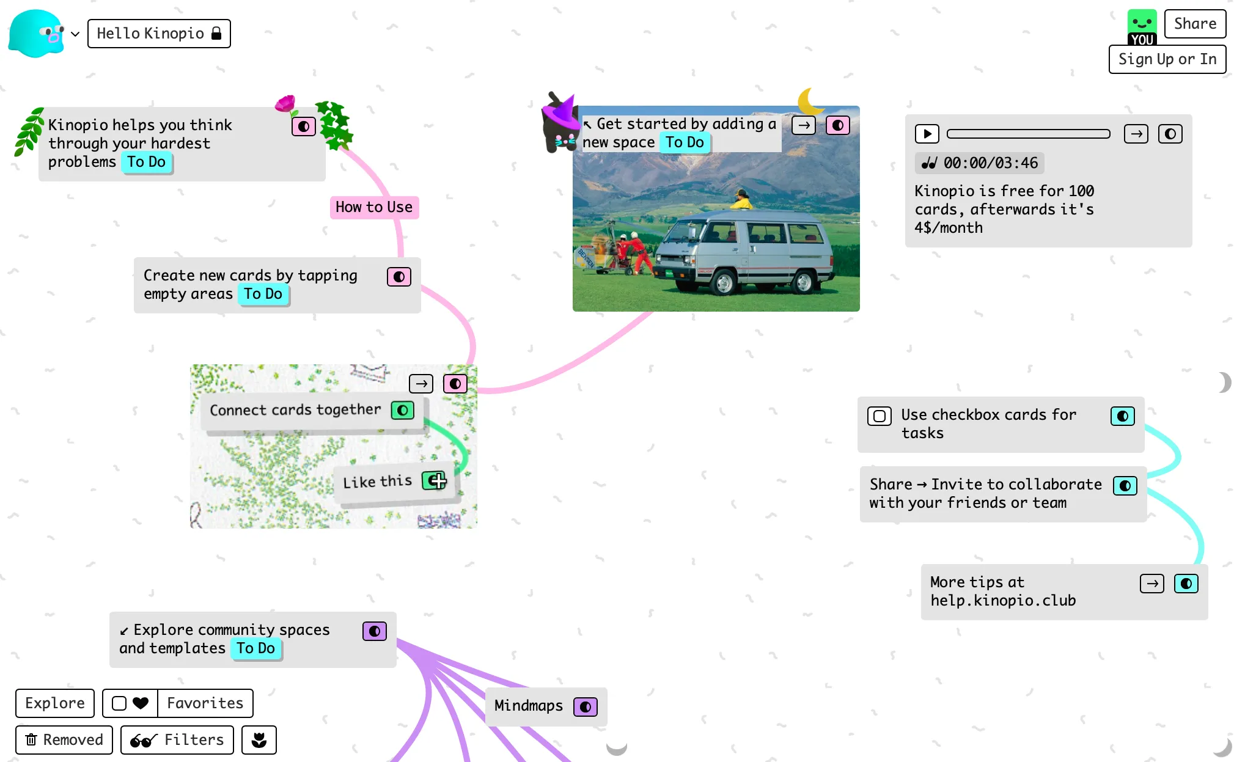Click the flower icon button bottom left
The image size is (1234, 762).
[259, 739]
